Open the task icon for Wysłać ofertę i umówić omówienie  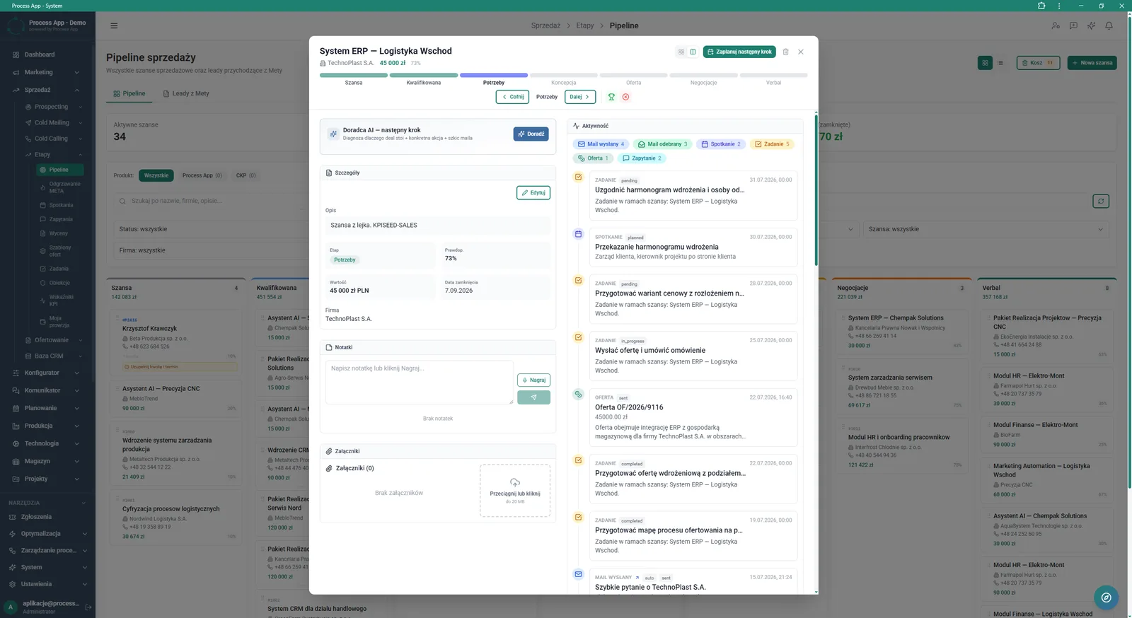click(578, 337)
